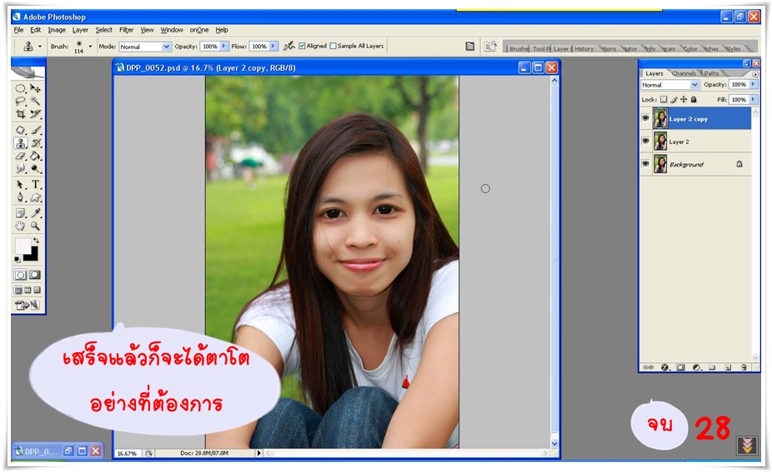Select the Slice tool
Viewport: 772px width, 472px height.
click(x=36, y=114)
